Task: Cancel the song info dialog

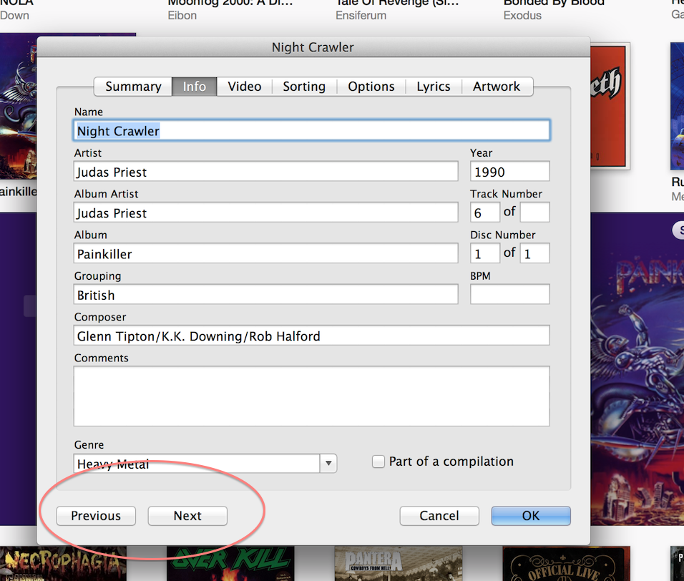Action: tap(439, 516)
